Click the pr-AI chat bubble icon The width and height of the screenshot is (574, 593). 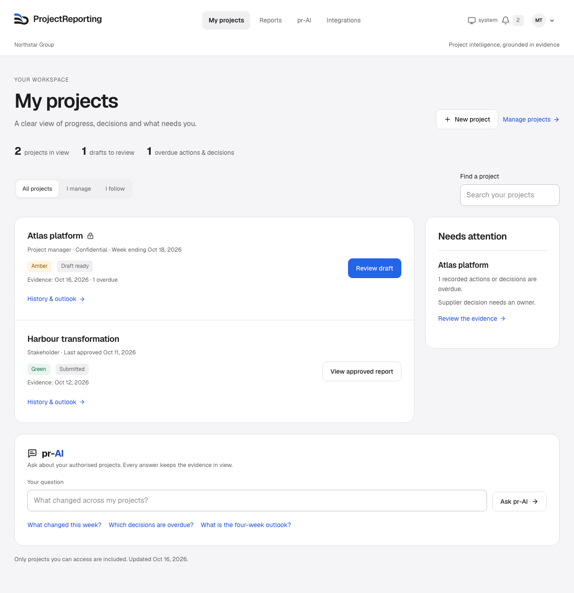[x=32, y=453]
